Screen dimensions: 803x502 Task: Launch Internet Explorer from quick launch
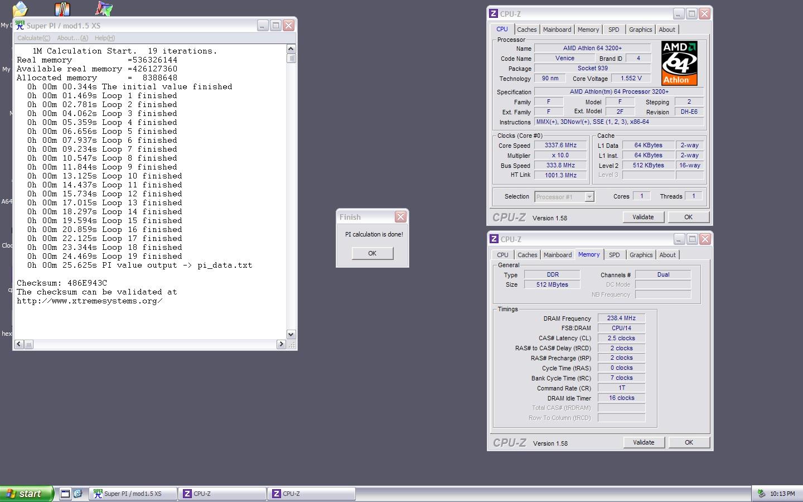pos(78,494)
